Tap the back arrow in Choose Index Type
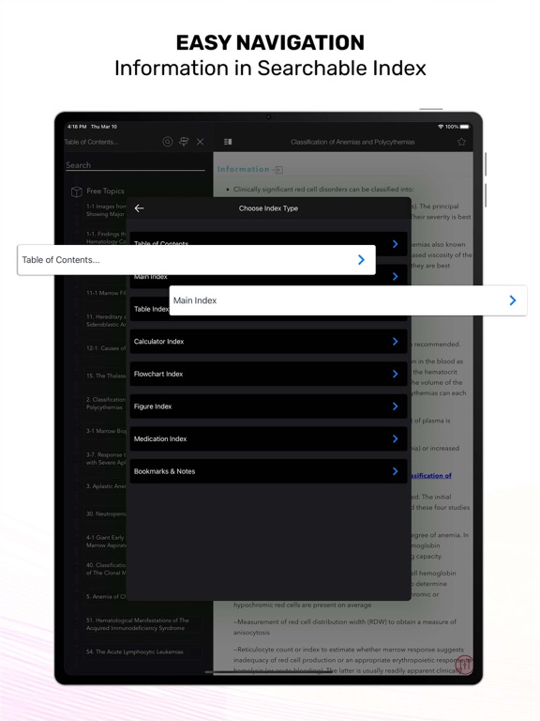 [139, 208]
